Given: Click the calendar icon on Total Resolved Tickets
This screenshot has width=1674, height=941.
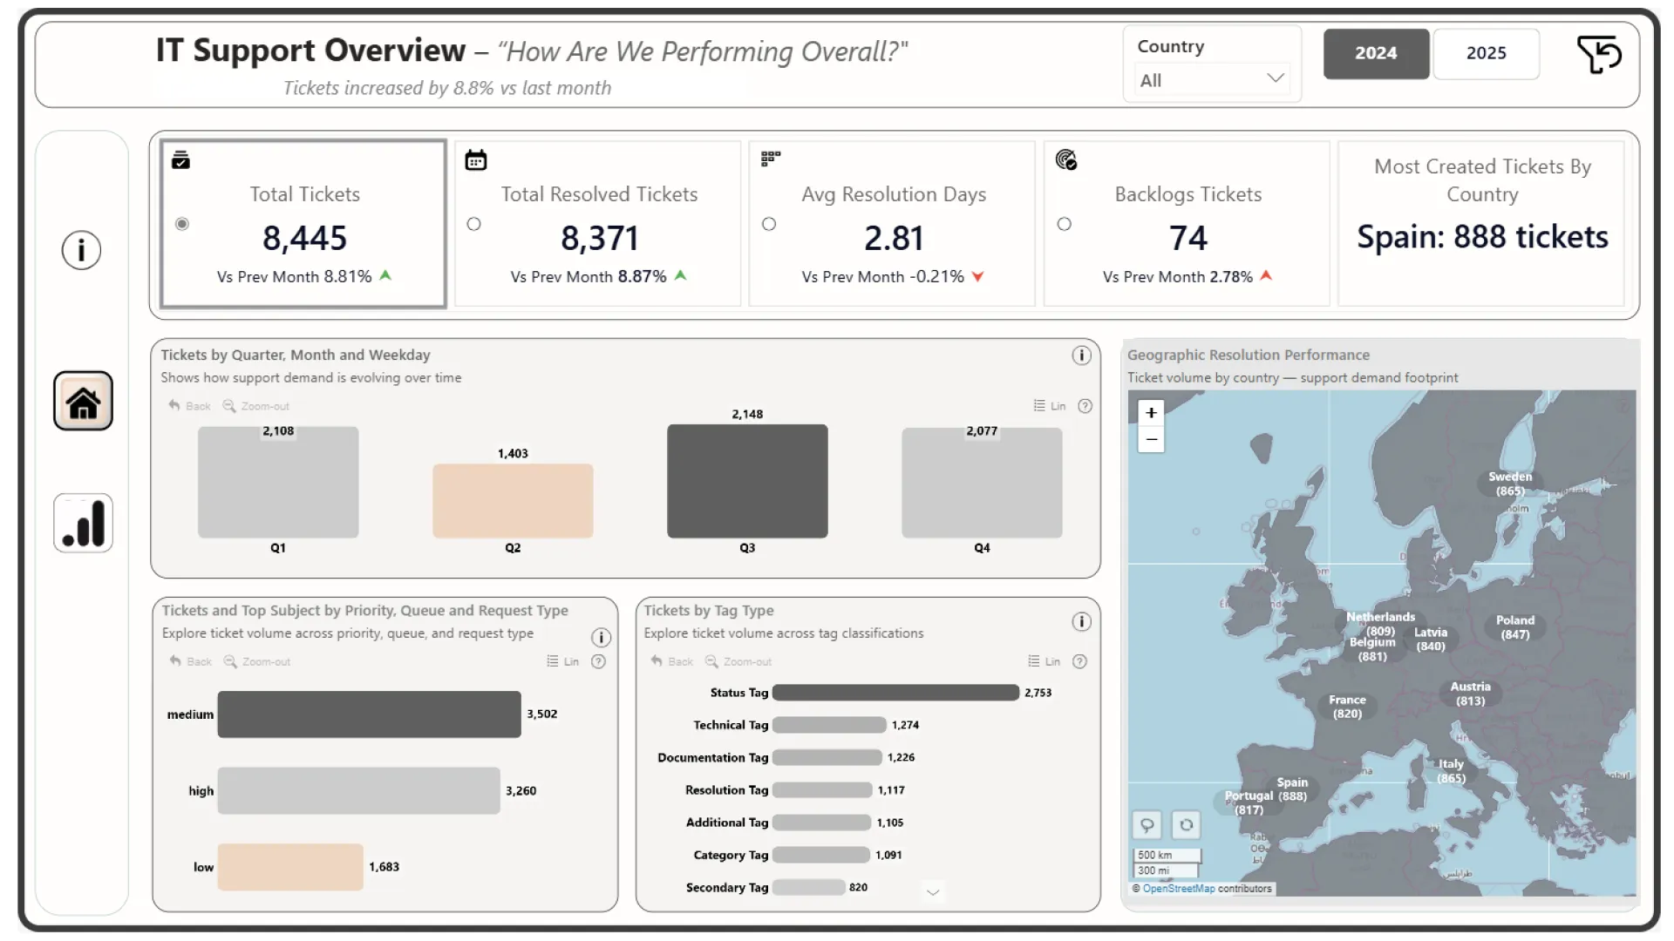Looking at the screenshot, I should tap(475, 159).
